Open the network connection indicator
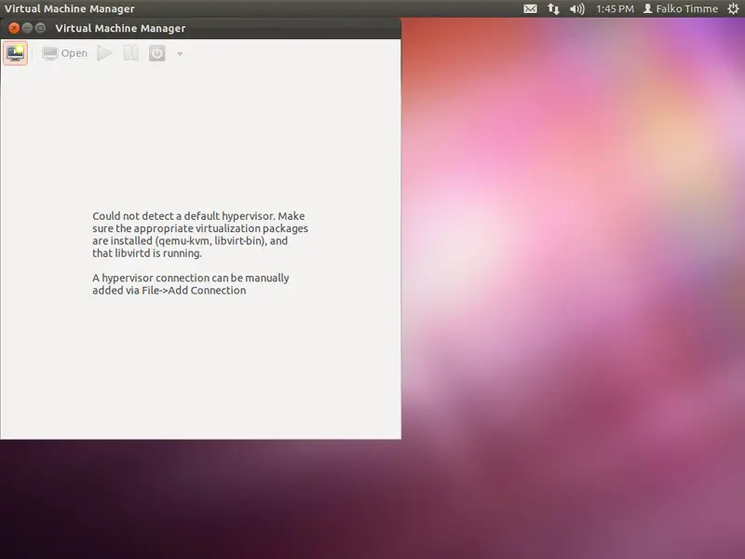Viewport: 745px width, 559px height. 553,9
